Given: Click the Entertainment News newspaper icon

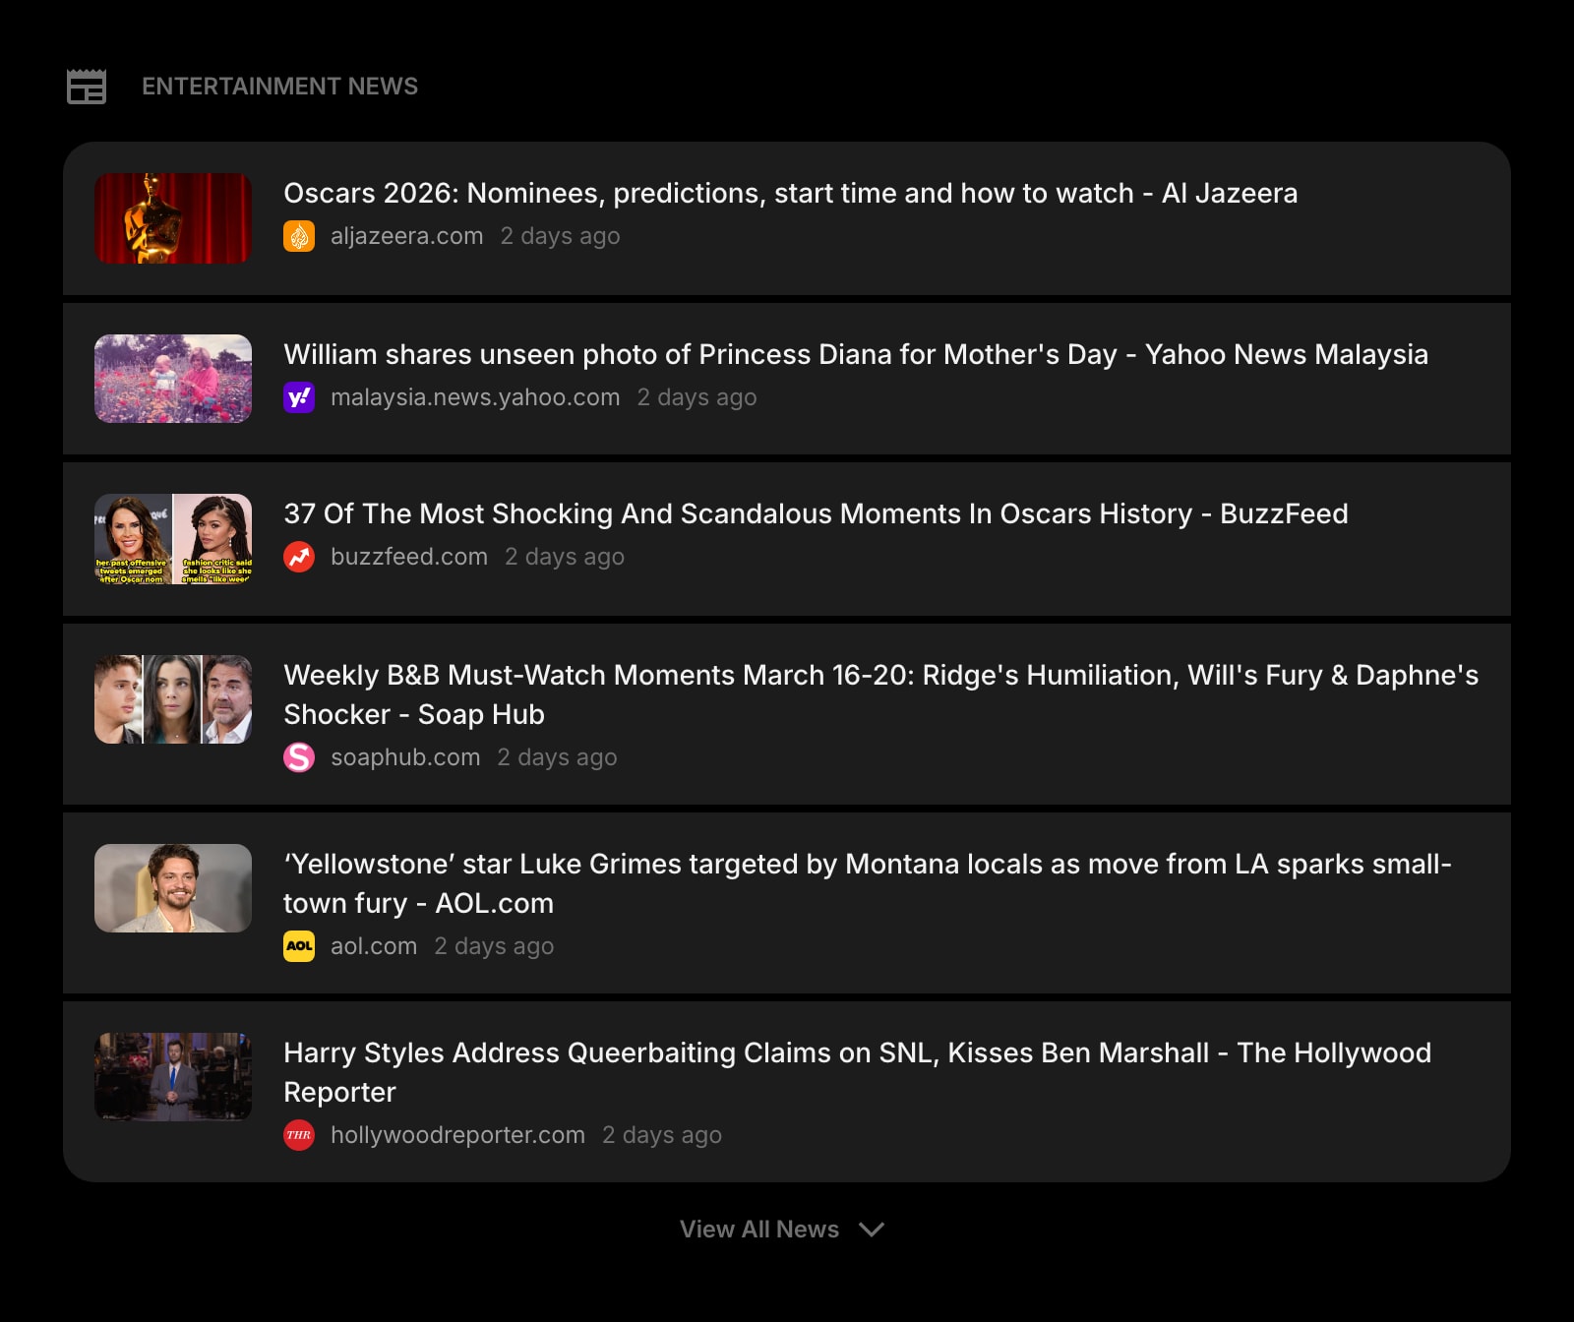Looking at the screenshot, I should (x=87, y=87).
